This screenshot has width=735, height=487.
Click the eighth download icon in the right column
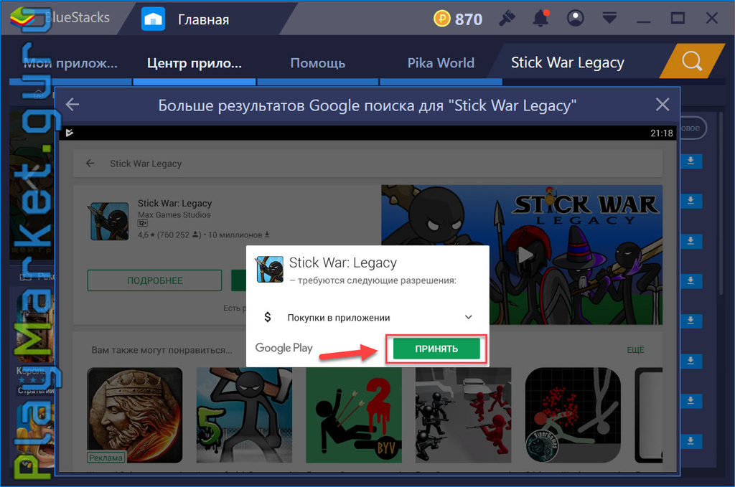pos(690,441)
